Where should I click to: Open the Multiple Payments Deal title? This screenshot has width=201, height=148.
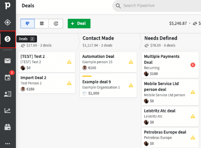click(162, 60)
